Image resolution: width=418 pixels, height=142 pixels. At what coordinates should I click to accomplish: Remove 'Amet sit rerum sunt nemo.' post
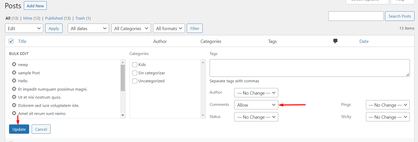[14, 113]
